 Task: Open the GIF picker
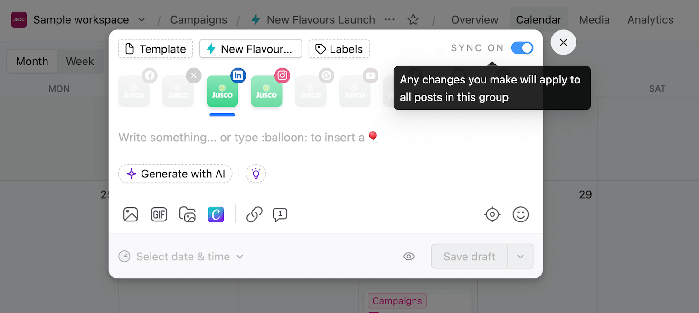(159, 214)
